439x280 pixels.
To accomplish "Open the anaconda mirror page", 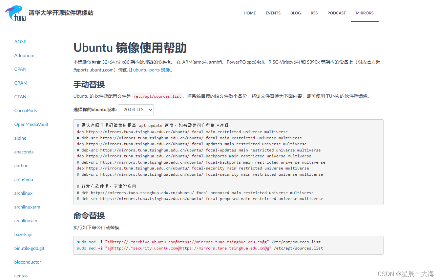I will 24,152.
